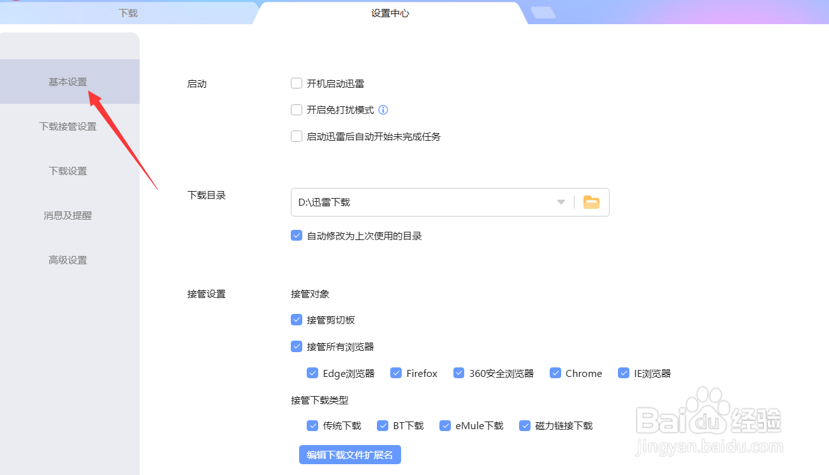Turn on 开启免打扰模式
This screenshot has width=829, height=475.
pyautogui.click(x=296, y=110)
